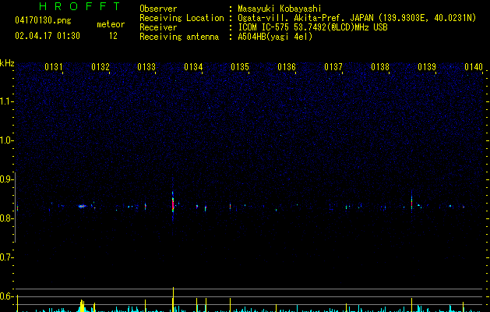Click the kHz axis unit label
490x312 pixels.
(x=7, y=63)
